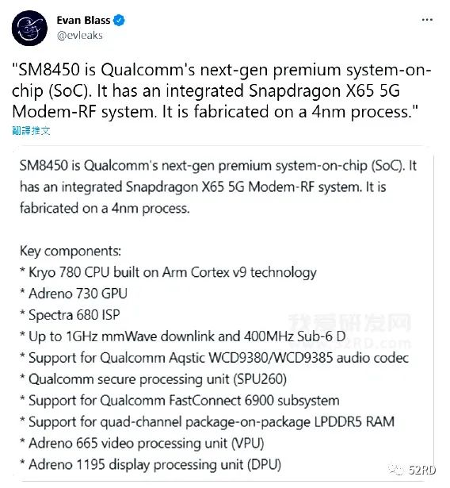Click the quoted SM8450 tweet headline text
This screenshot has height=488, width=450.
tap(222, 90)
